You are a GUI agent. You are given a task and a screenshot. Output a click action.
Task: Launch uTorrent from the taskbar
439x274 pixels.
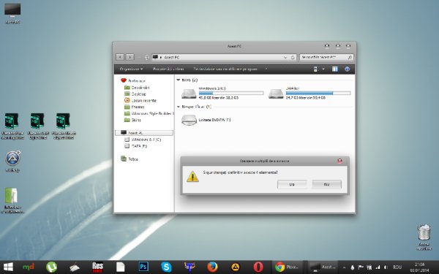51,267
